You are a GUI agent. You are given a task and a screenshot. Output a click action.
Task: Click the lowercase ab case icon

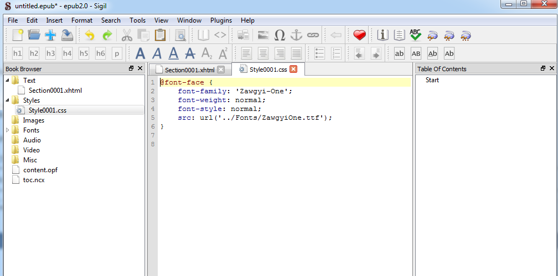point(399,54)
